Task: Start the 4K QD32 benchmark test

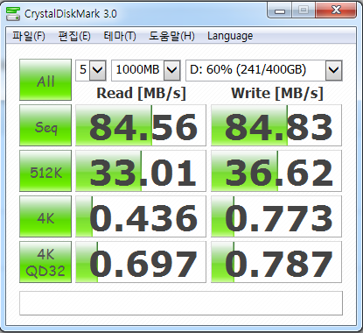Action: click(x=45, y=262)
